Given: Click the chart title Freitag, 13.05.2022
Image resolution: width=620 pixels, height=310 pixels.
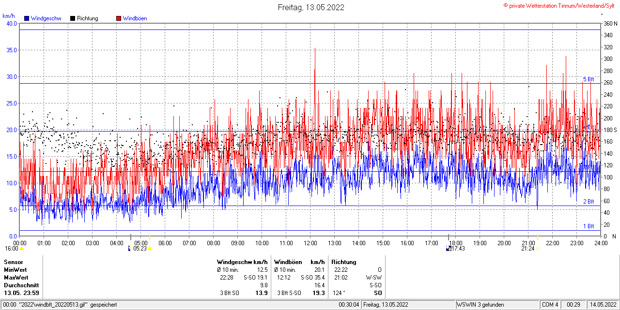Looking at the screenshot, I should click(x=311, y=7).
